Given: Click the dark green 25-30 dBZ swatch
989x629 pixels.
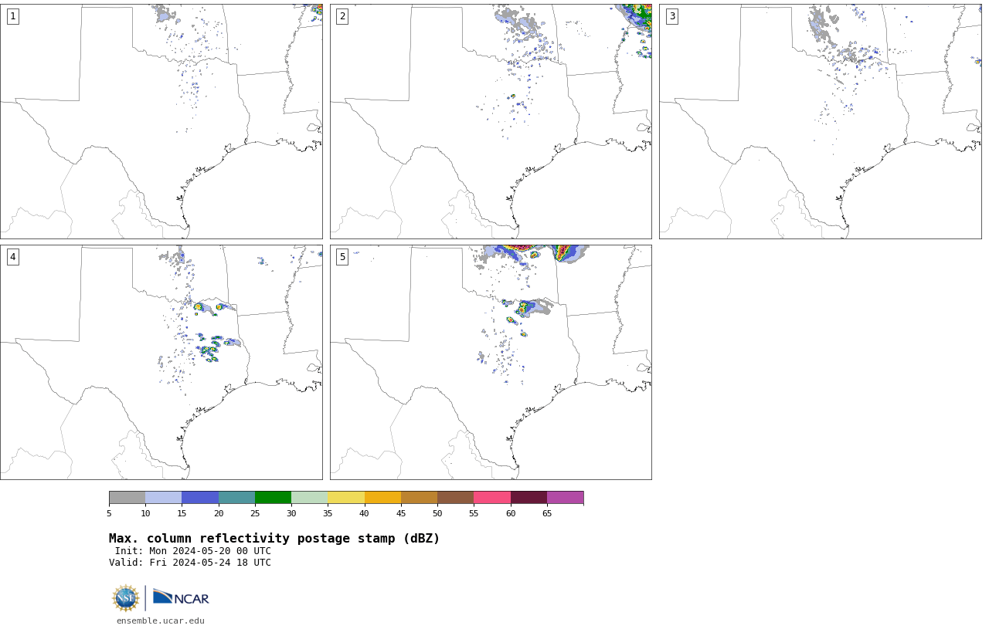Looking at the screenshot, I should pos(273,497).
